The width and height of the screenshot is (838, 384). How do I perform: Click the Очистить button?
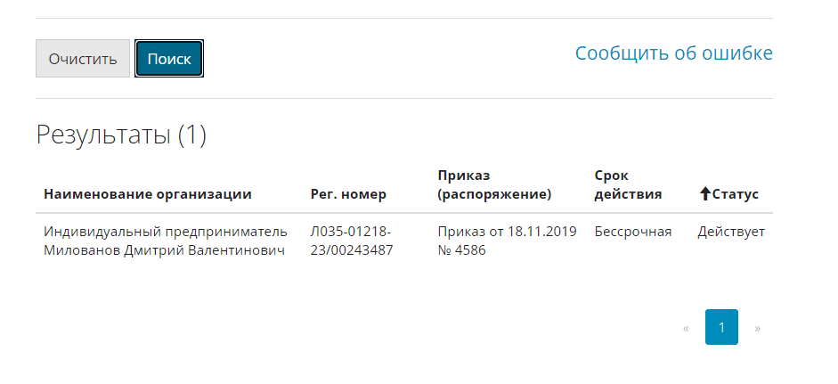83,60
